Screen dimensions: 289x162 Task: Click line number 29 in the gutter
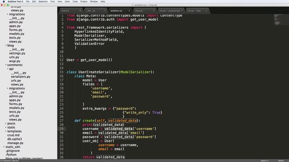pos(61,129)
